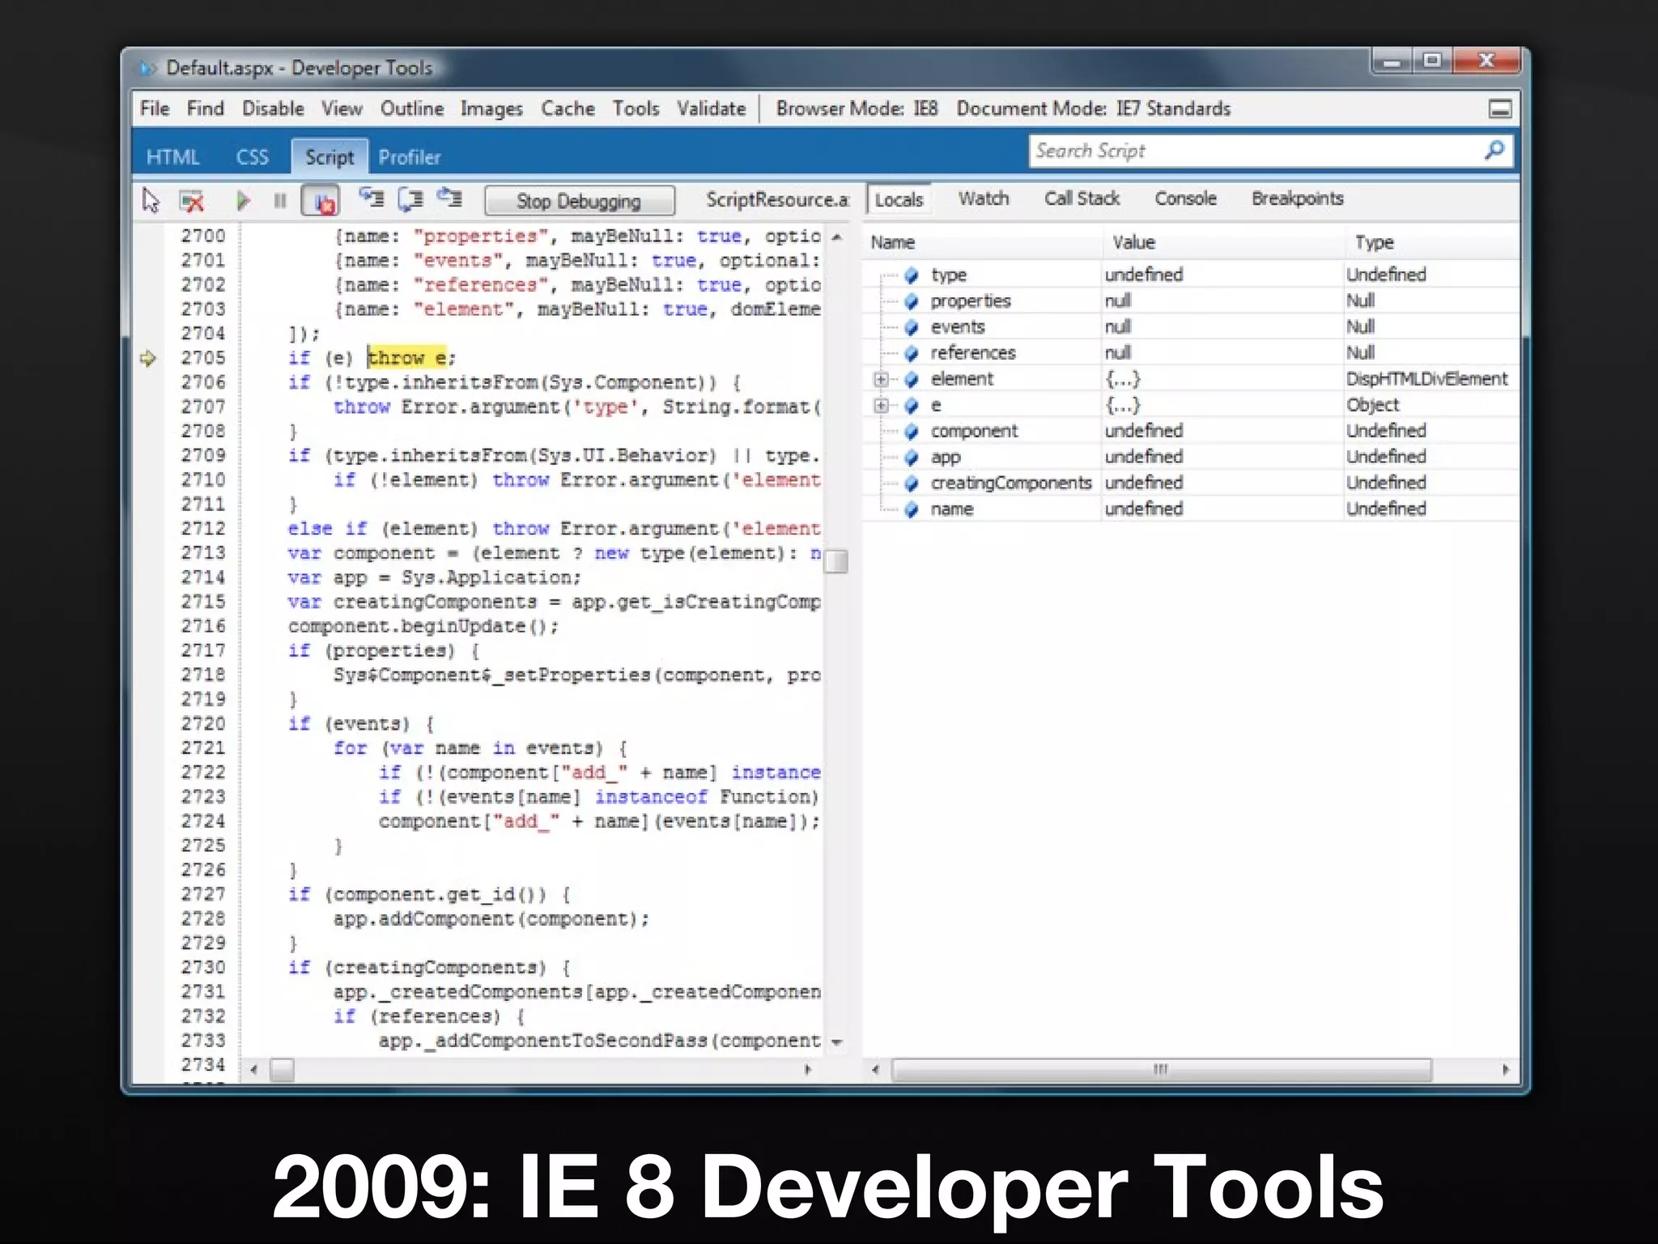Open Document Mode: IE7 Standards menu

pyautogui.click(x=1093, y=109)
